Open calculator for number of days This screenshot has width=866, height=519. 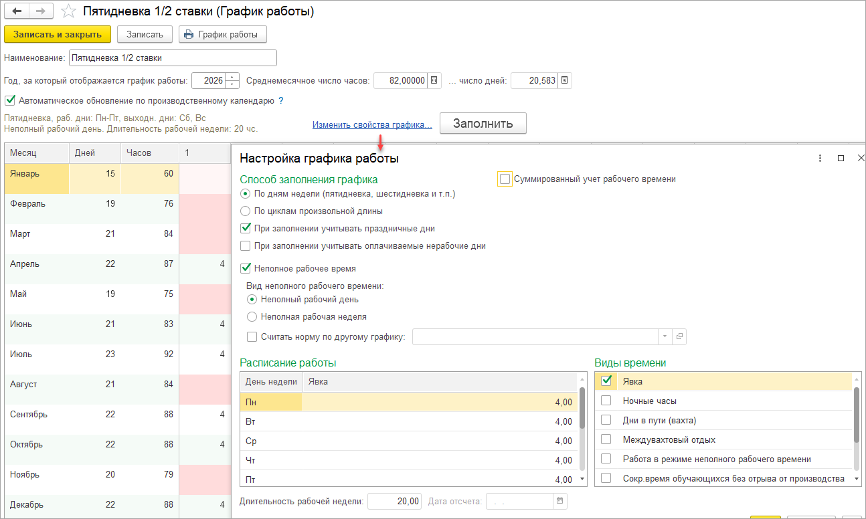click(565, 81)
